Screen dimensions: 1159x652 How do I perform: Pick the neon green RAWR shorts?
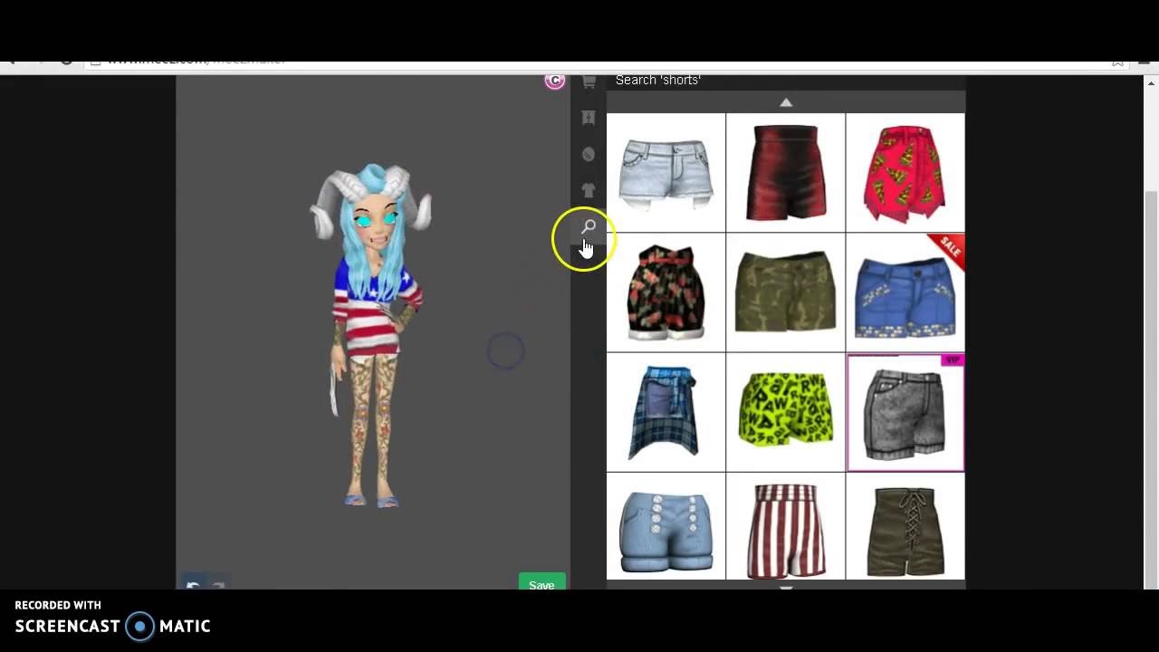(x=785, y=412)
